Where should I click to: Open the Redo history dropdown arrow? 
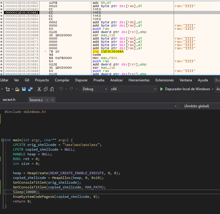click(x=77, y=89)
